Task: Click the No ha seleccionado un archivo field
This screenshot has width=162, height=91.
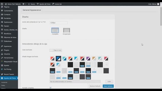Action: (75, 81)
